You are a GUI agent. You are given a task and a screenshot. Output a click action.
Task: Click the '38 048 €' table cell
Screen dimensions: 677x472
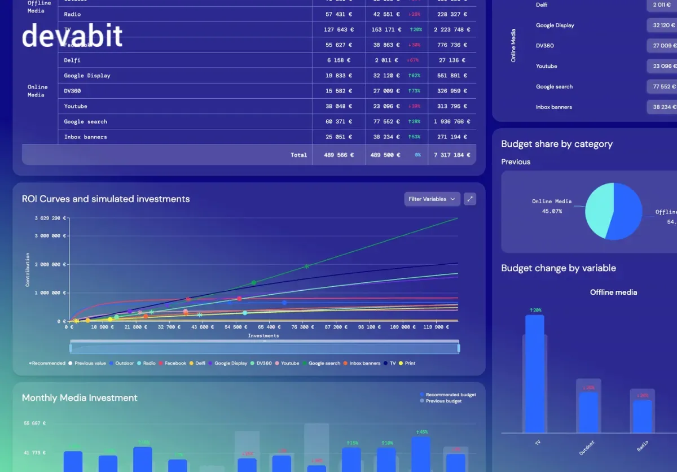pos(339,106)
